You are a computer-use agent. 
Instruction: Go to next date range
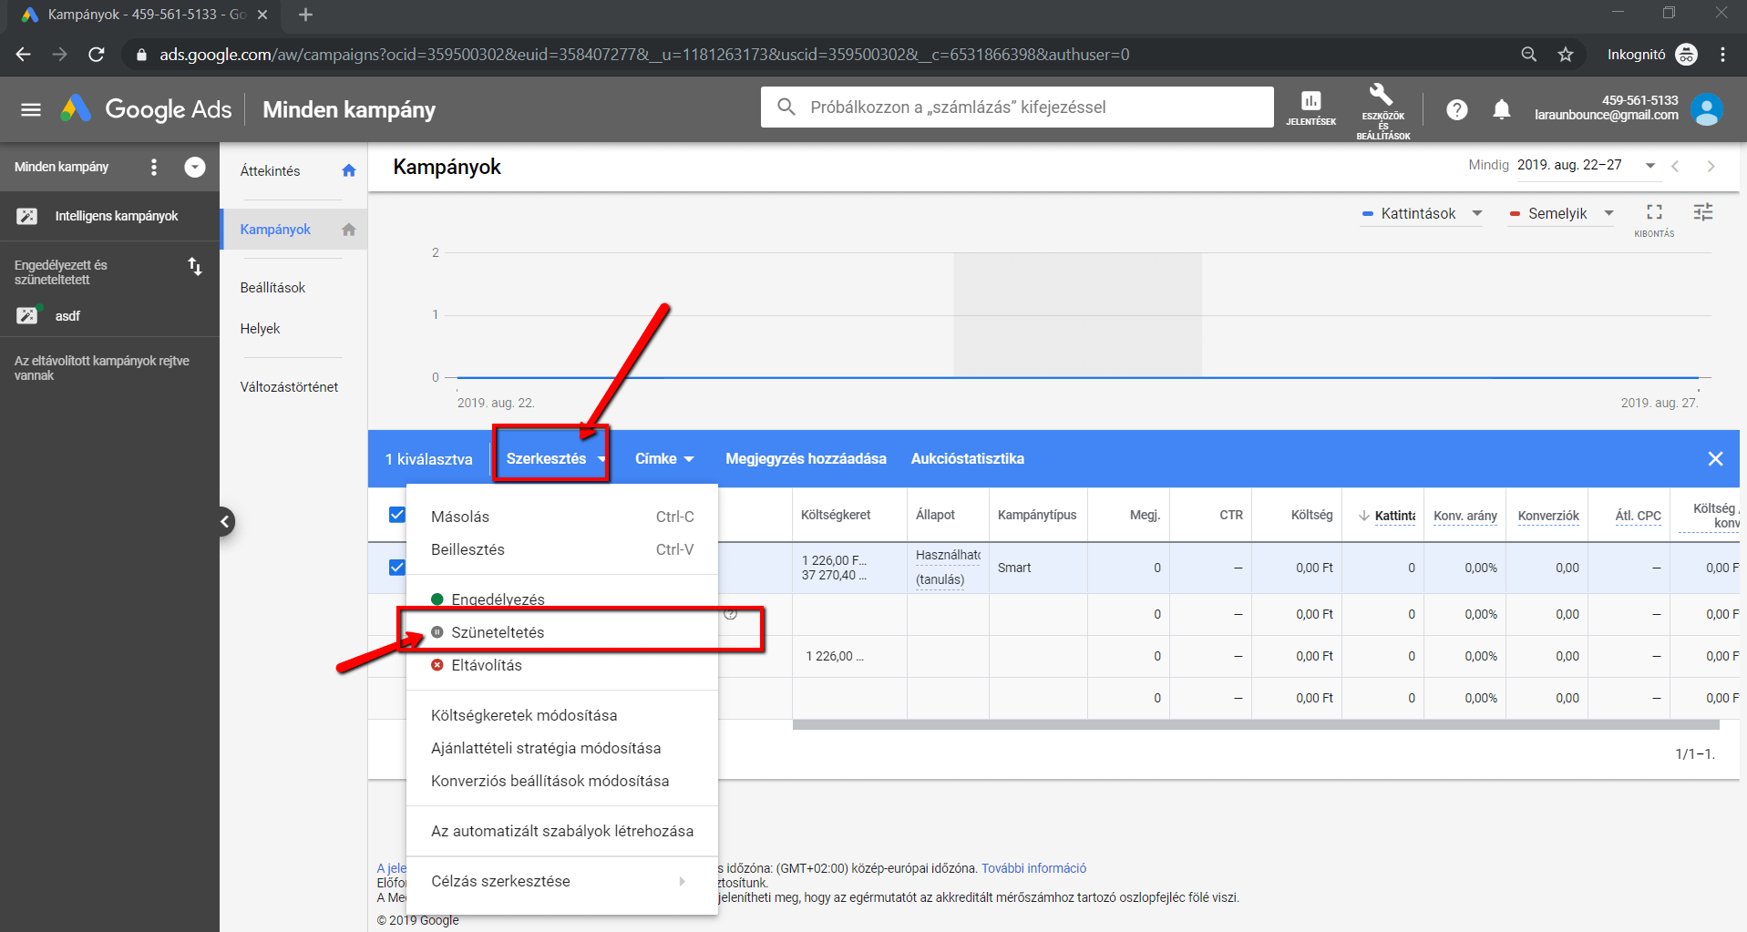tap(1711, 166)
